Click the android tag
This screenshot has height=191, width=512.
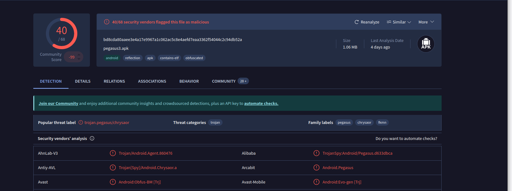(112, 58)
